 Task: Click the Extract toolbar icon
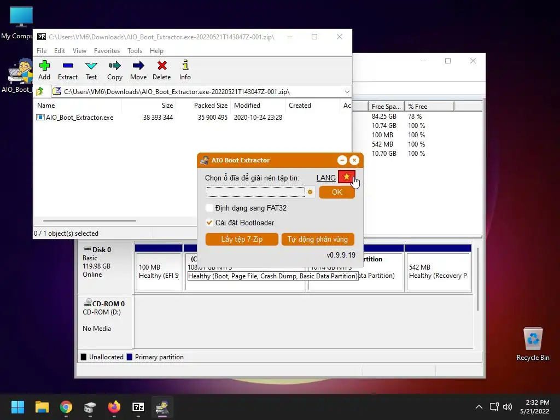pyautogui.click(x=67, y=70)
